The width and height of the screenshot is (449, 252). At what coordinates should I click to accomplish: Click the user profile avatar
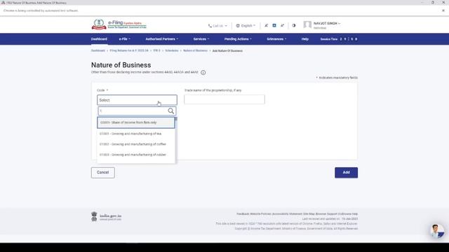click(x=307, y=25)
